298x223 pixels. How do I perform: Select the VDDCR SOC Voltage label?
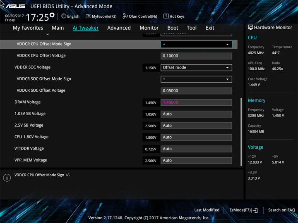pos(33,67)
